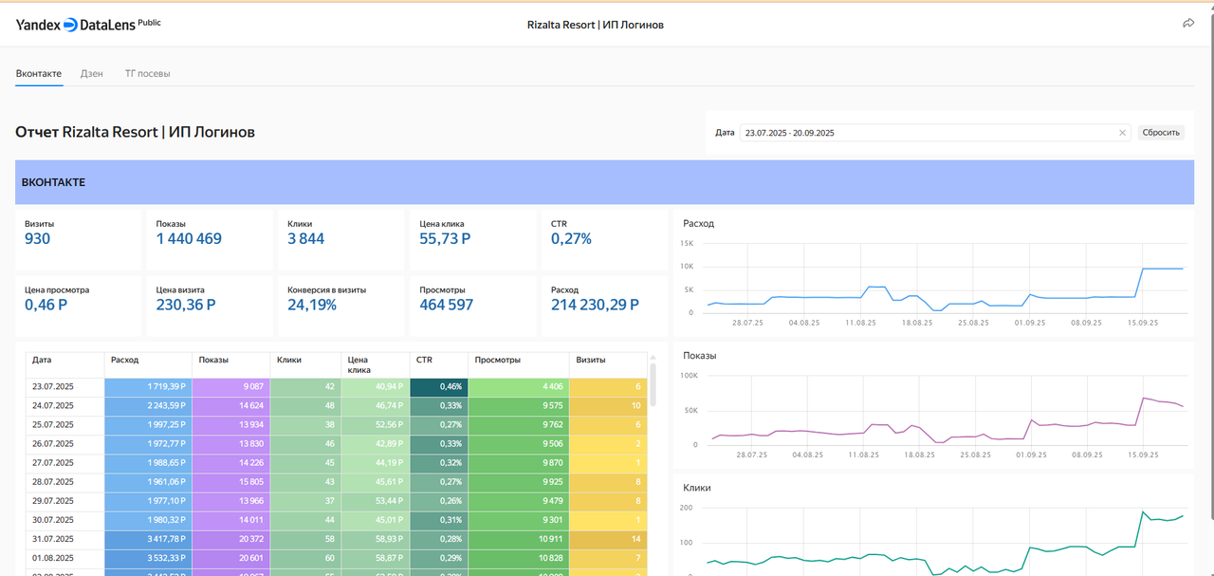1214x576 pixels.
Task: Open the share arrow icon
Action: [1188, 24]
